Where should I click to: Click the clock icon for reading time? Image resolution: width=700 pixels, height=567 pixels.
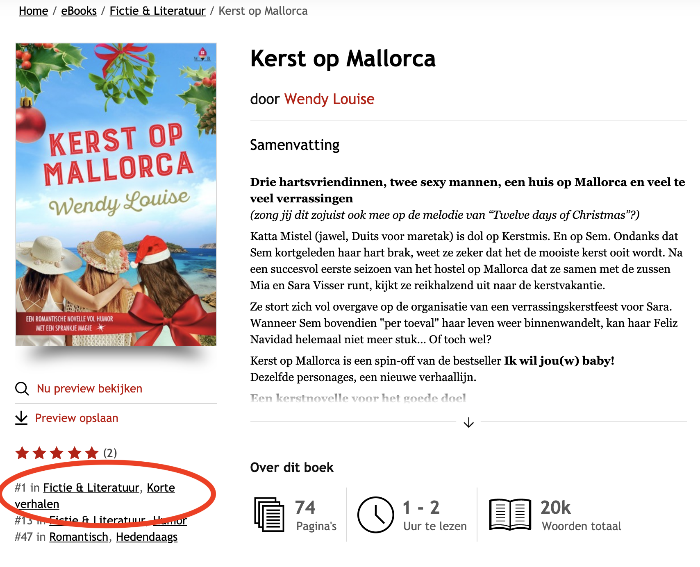375,515
